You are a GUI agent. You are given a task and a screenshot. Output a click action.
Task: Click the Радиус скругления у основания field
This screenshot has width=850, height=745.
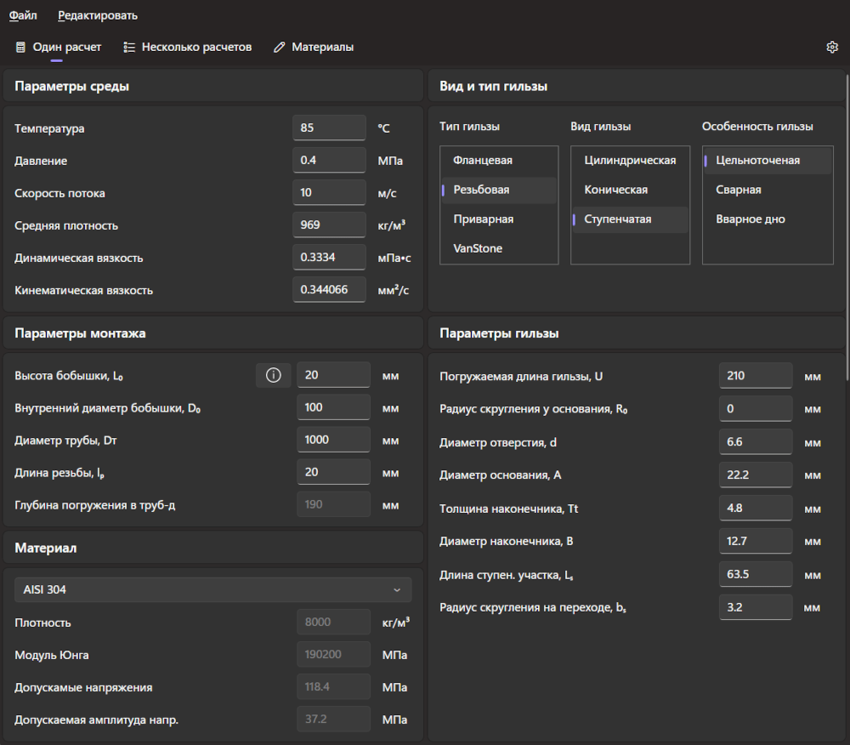[756, 409]
